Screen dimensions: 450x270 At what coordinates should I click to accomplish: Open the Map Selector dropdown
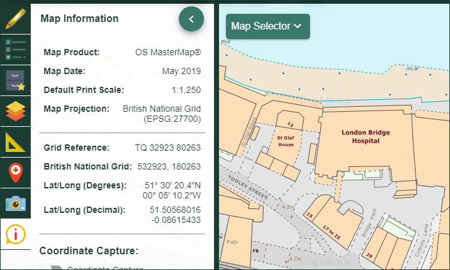(267, 26)
